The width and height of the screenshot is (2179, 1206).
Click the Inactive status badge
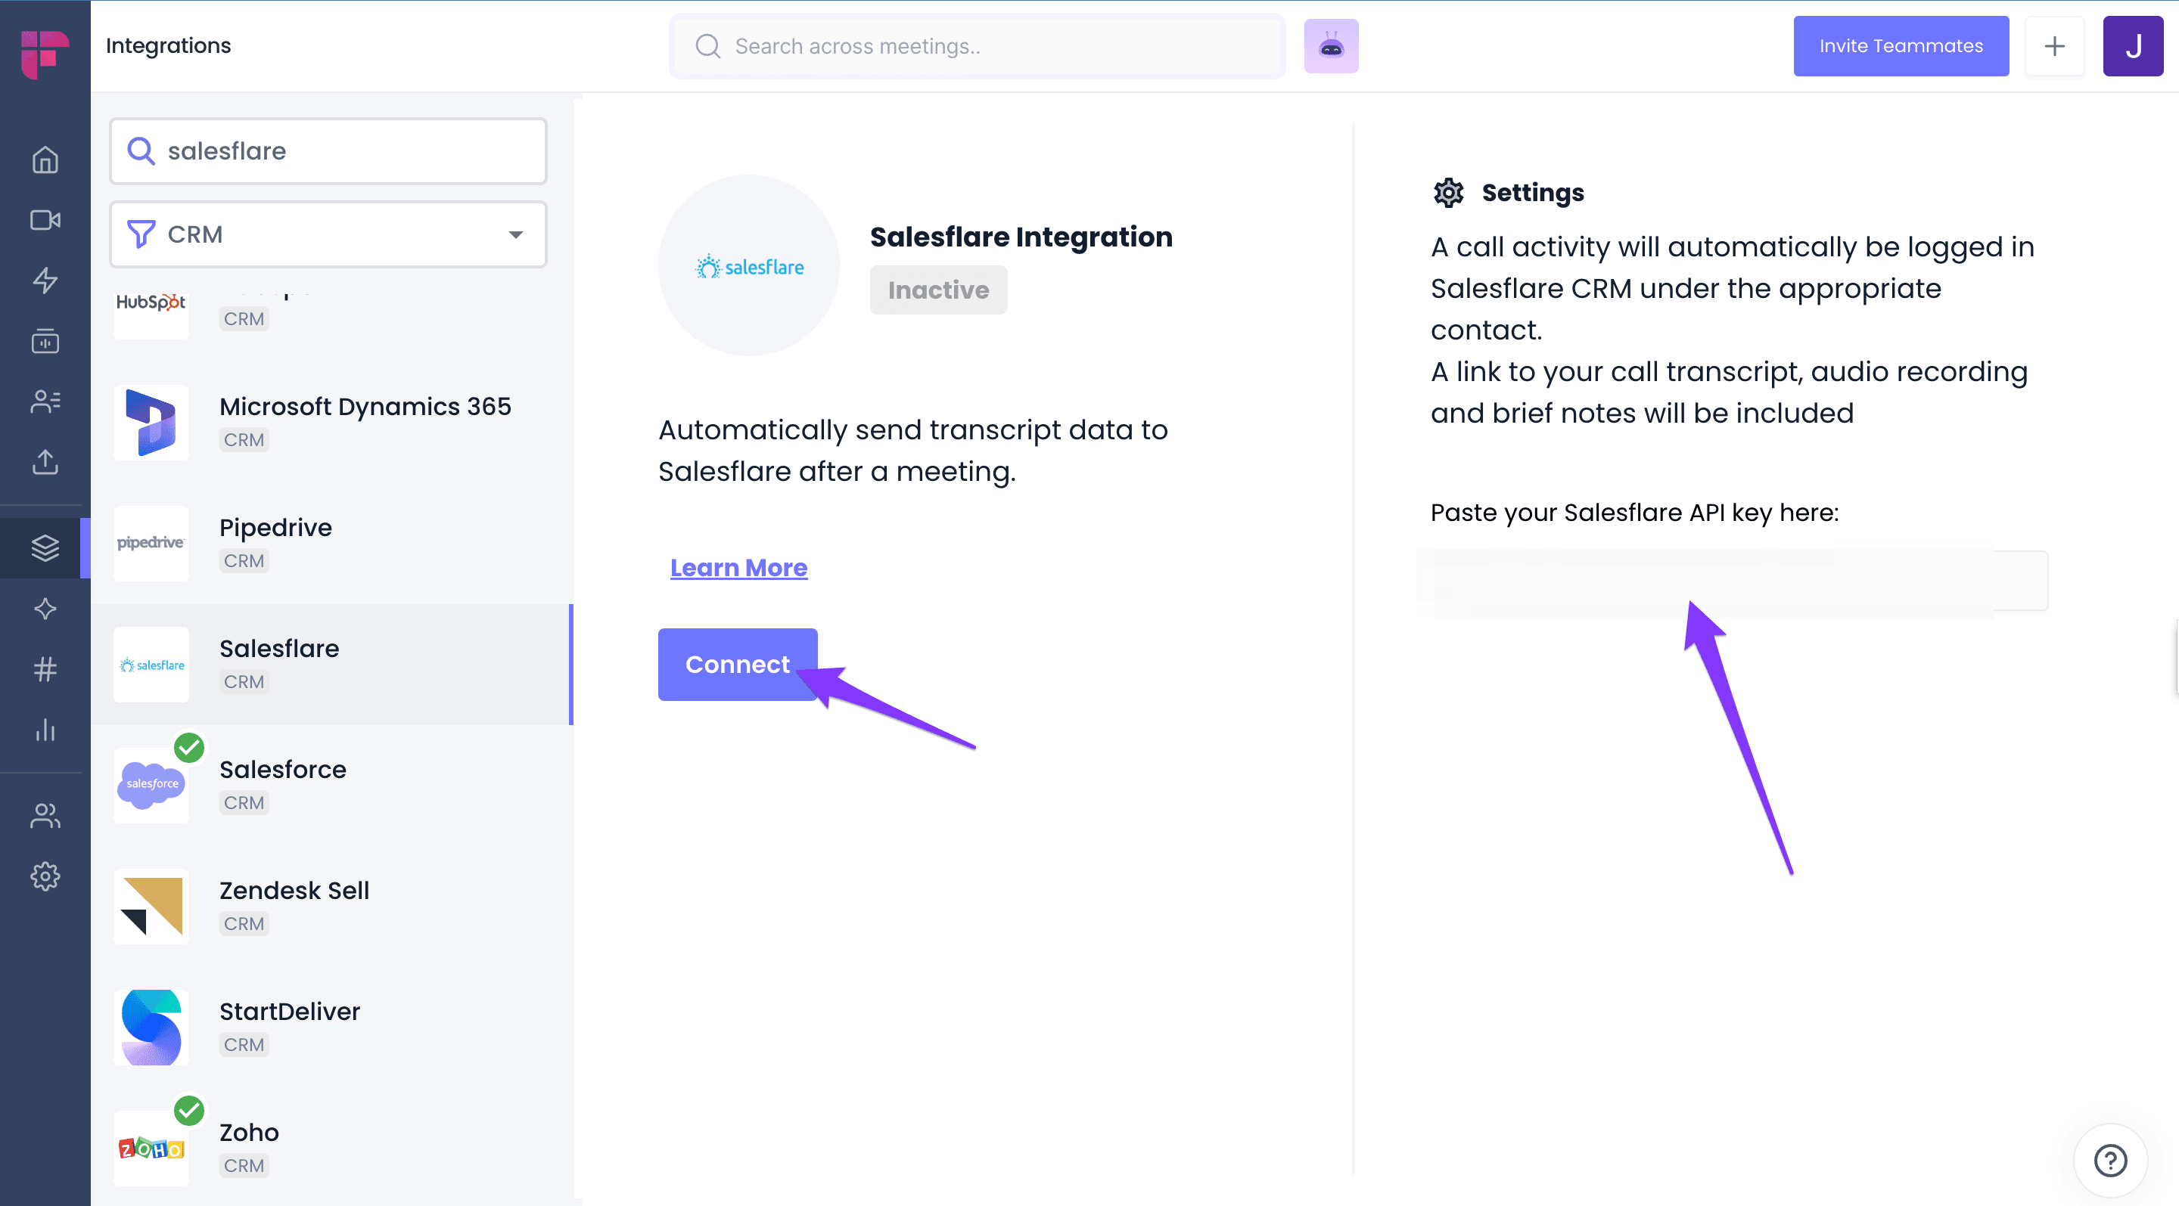point(938,290)
